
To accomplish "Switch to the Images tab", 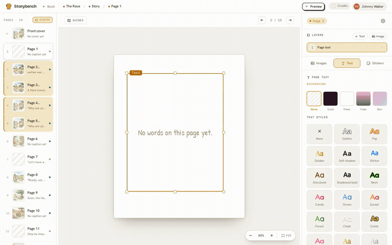I will [318, 63].
